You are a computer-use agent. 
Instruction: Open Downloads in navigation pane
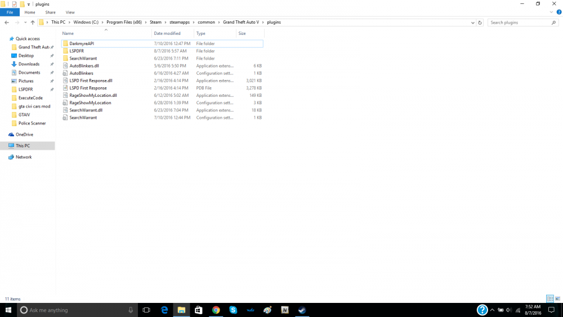(29, 64)
